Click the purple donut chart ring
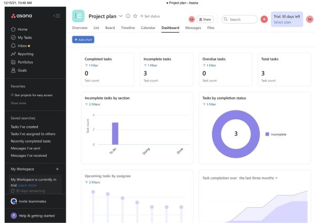Image resolution: width=315 pixels, height=223 pixels. point(216,134)
